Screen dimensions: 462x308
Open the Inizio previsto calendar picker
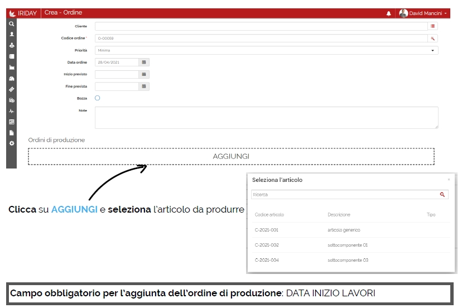click(144, 74)
